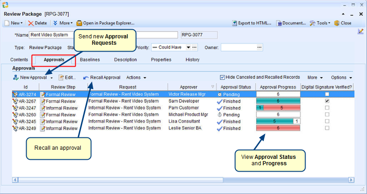The width and height of the screenshot is (367, 194).
Task: Click the Export to HTML icon
Action: (x=234, y=23)
